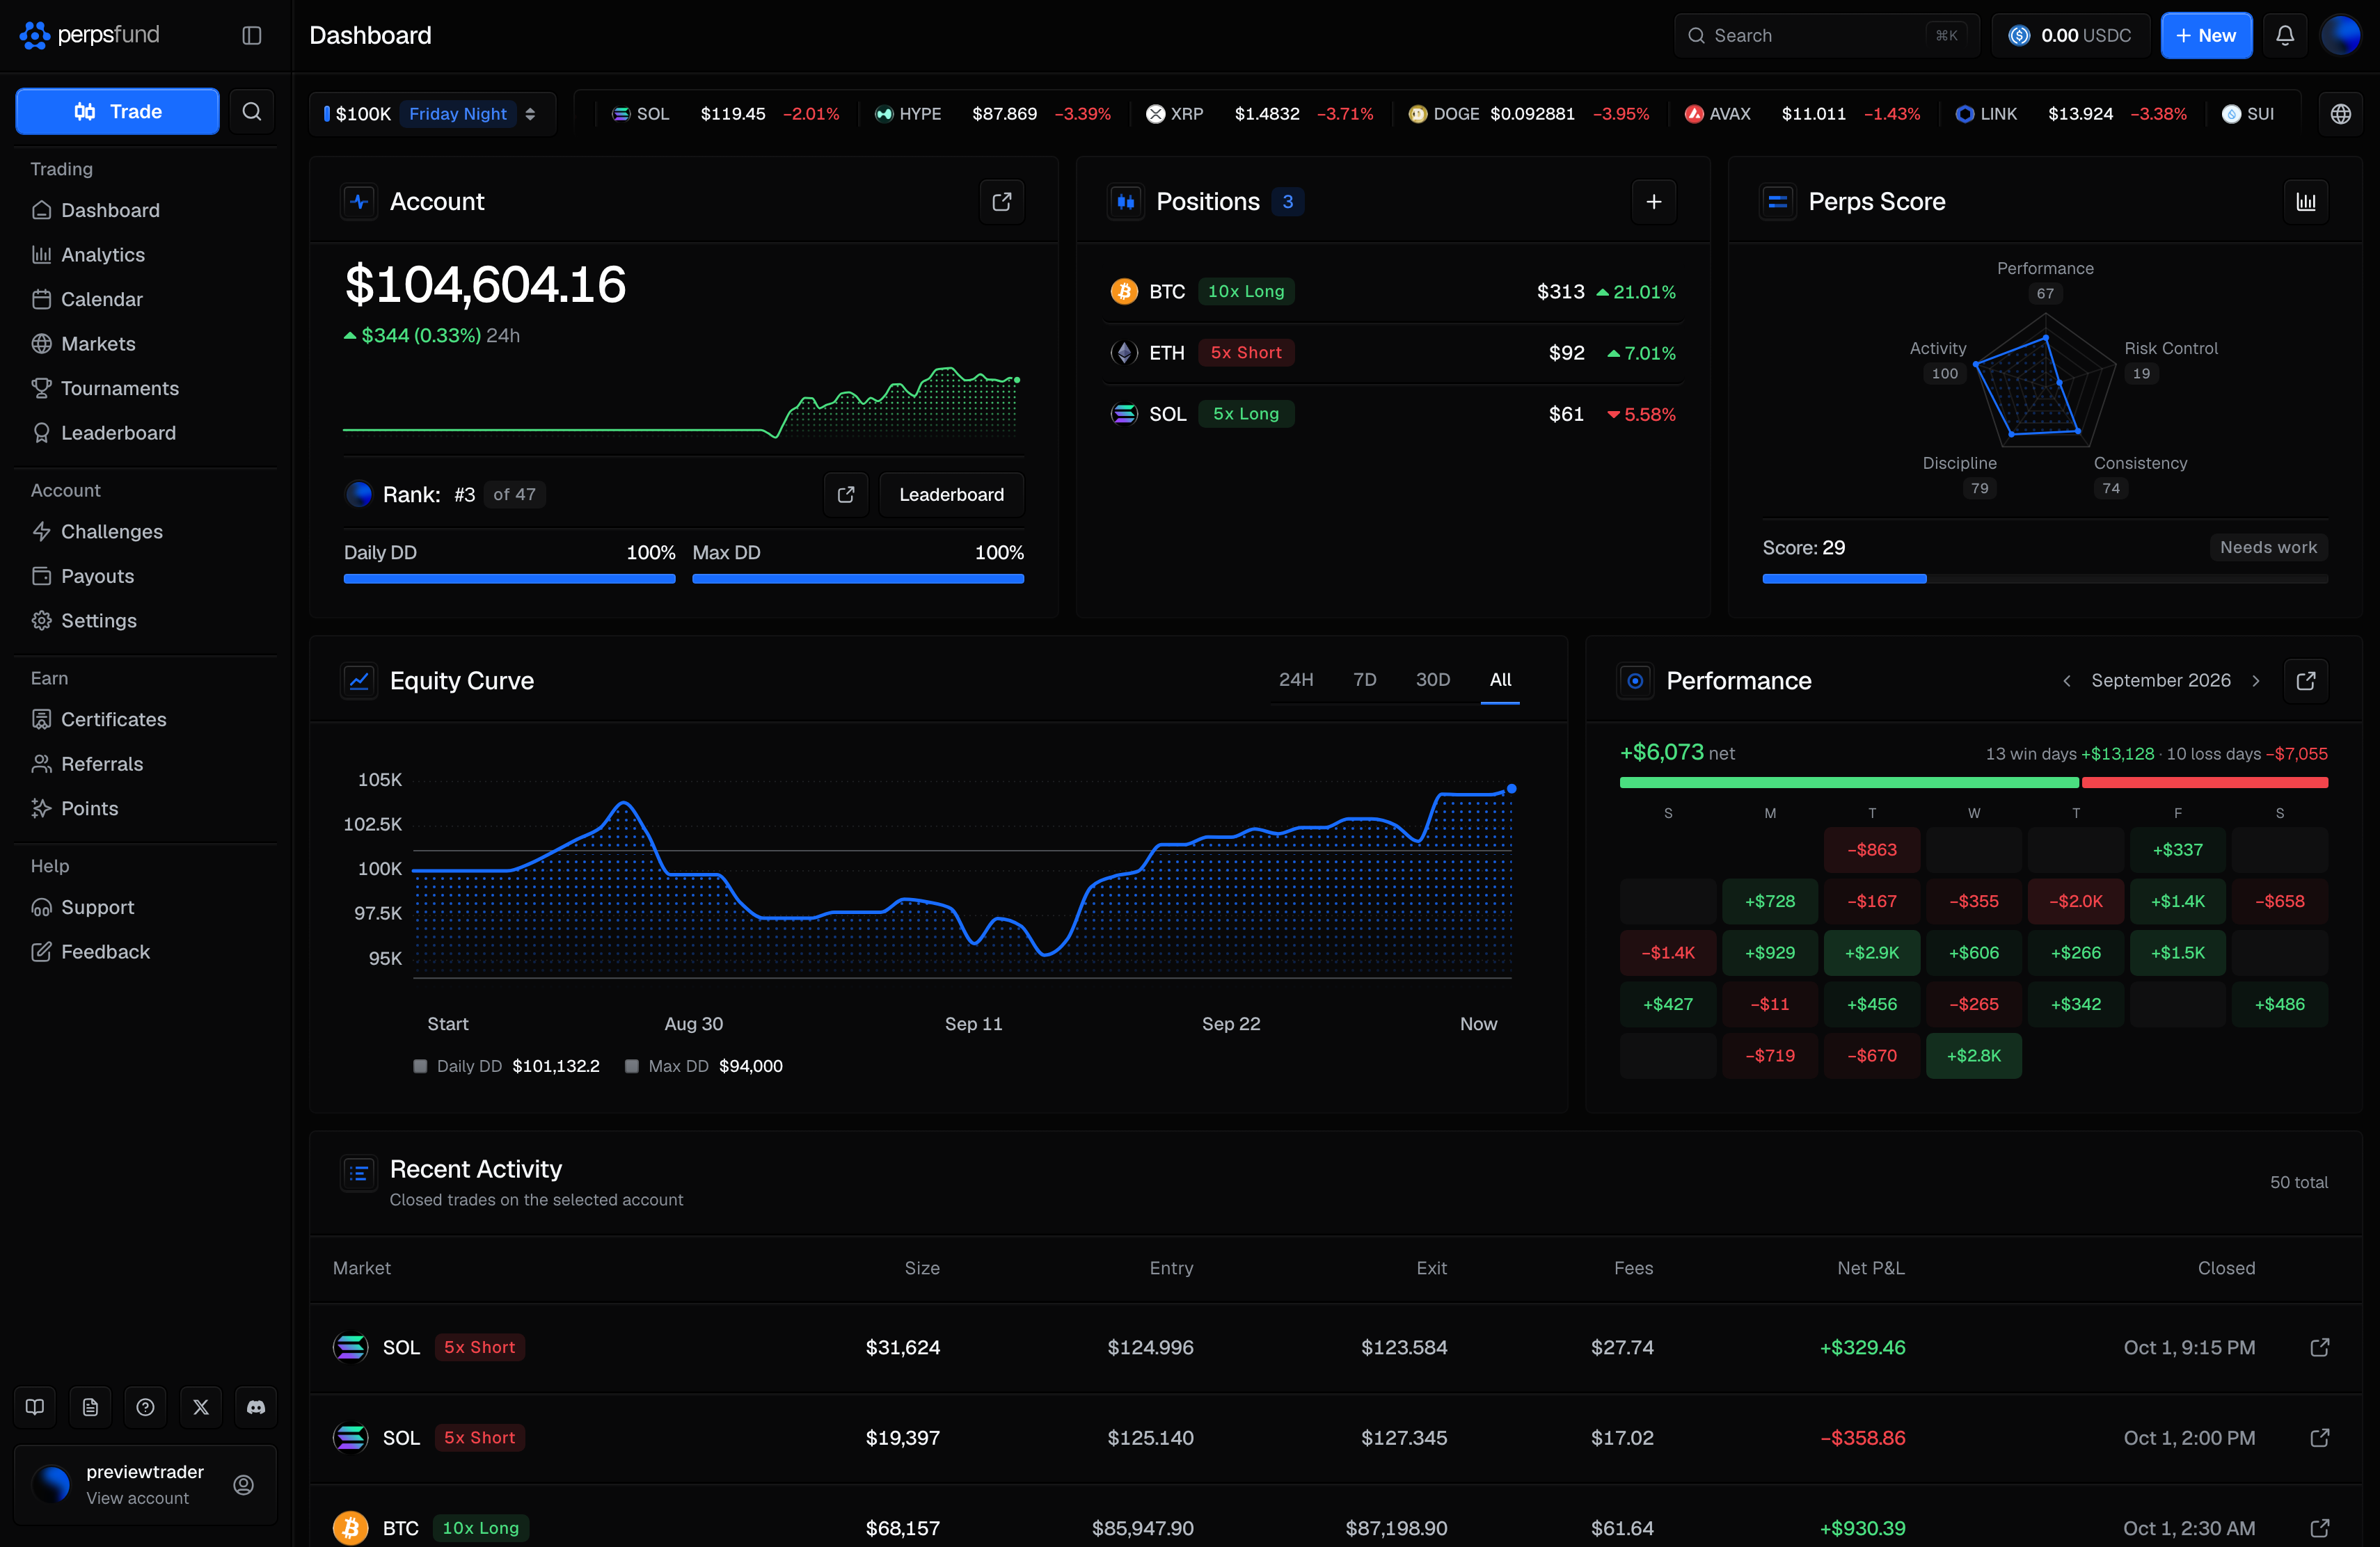Open the $100K Friday Night account selector
Viewport: 2380px width, 1547px height.
(x=432, y=114)
